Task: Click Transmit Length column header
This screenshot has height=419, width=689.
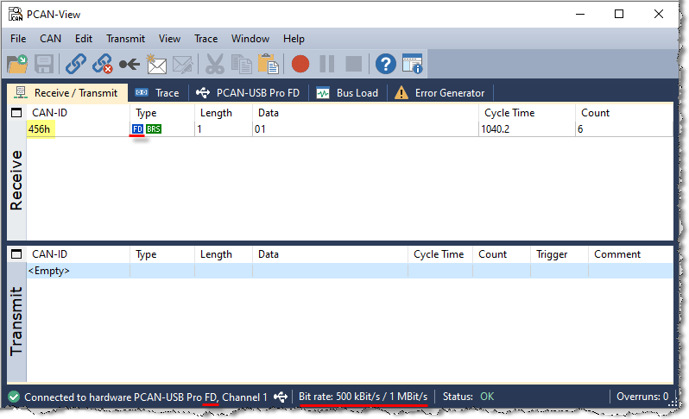Action: 224,254
